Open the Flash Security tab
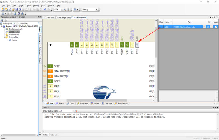The image size is (219, 140). 122,103
